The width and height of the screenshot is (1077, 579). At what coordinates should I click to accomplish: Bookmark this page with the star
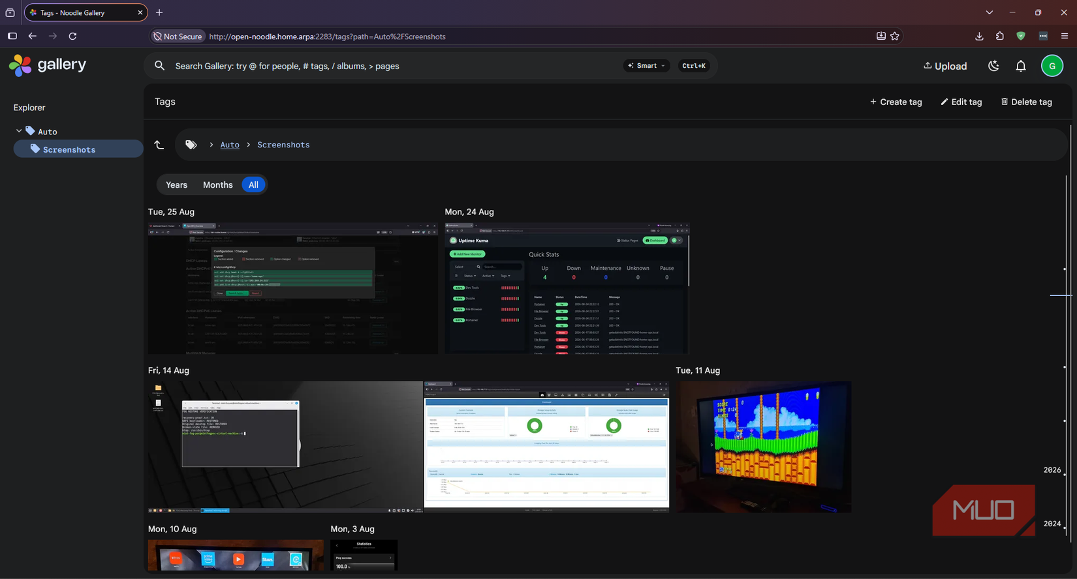coord(895,37)
